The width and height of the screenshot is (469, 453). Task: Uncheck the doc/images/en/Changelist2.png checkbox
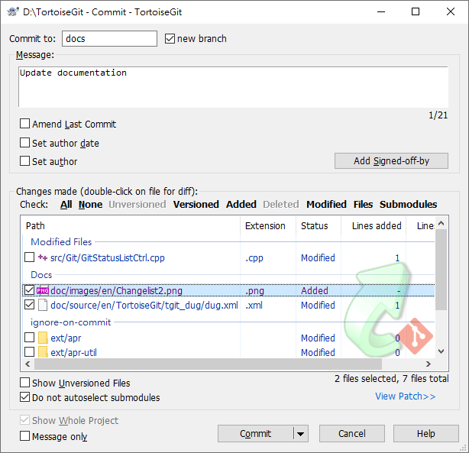[x=29, y=290]
